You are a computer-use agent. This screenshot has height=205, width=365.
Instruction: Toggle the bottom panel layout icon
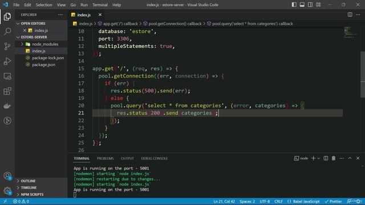pyautogui.click(x=302, y=5)
